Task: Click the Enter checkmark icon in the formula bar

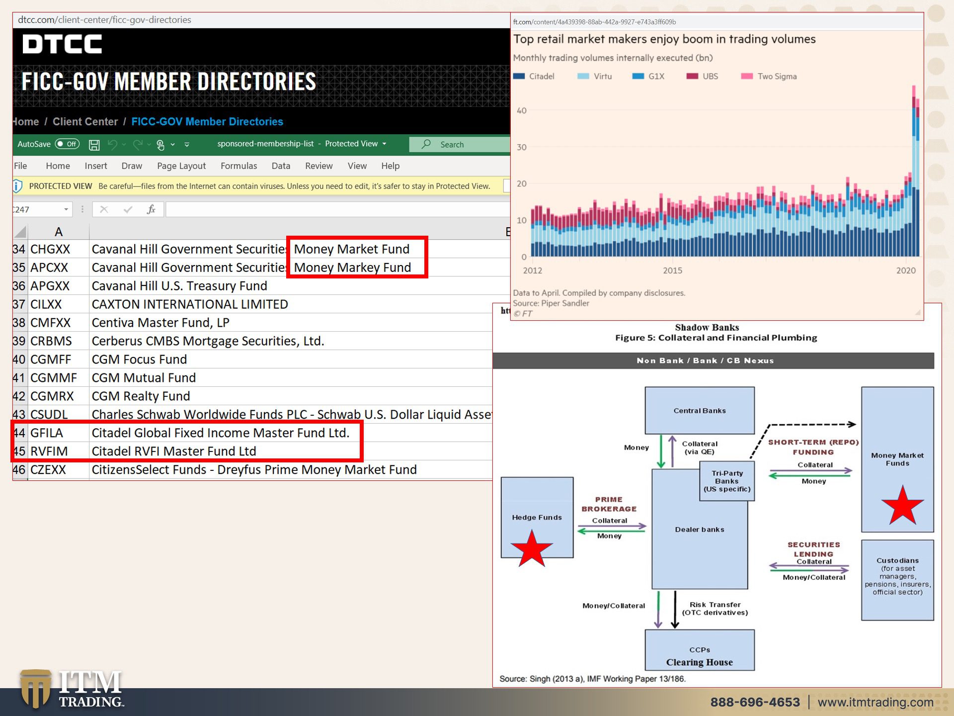Action: [x=128, y=209]
